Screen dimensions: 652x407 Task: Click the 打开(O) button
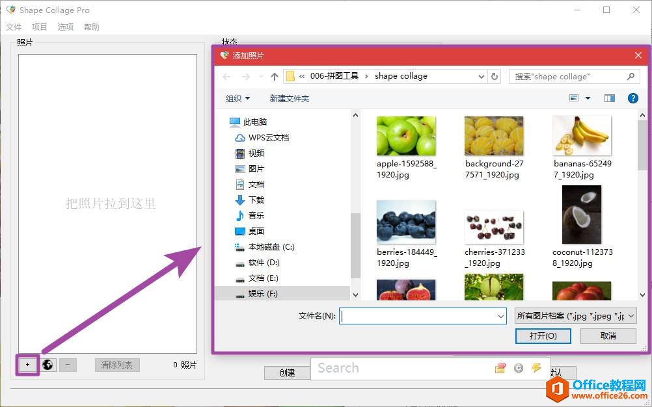(543, 336)
